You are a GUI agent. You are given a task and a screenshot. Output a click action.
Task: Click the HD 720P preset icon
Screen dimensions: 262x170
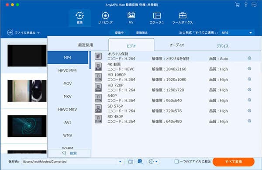pyautogui.click(x=98, y=87)
